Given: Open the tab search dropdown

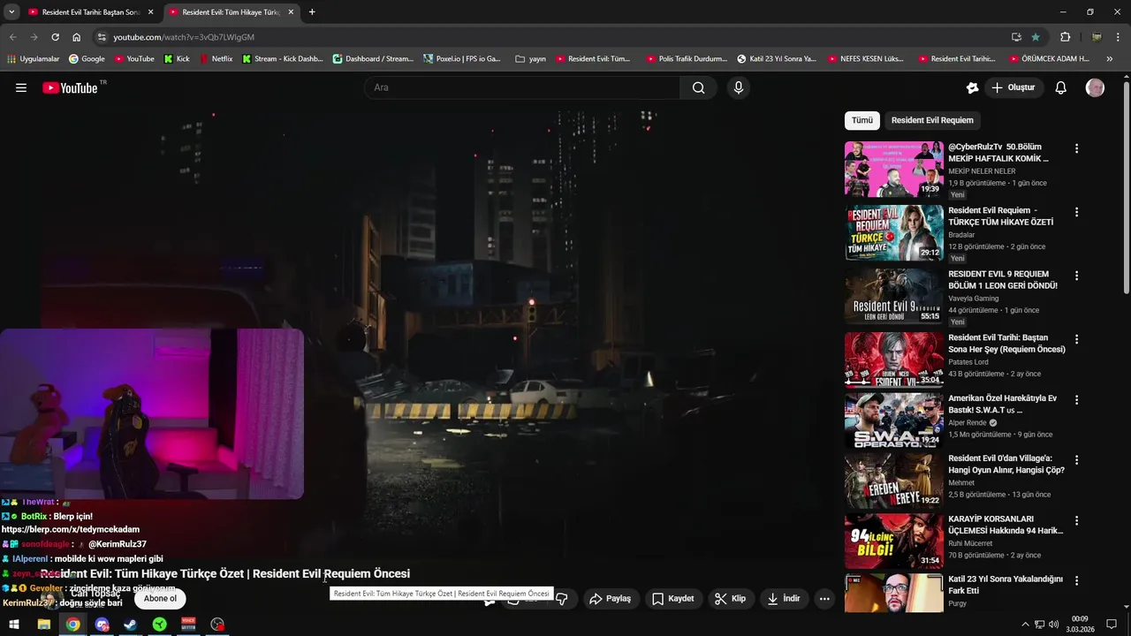Looking at the screenshot, I should click(x=11, y=12).
